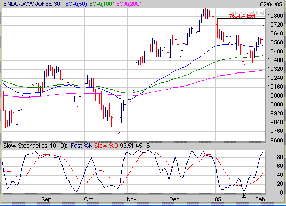Click the 10240 price axis label
The width and height of the screenshot is (286, 206).
click(275, 78)
